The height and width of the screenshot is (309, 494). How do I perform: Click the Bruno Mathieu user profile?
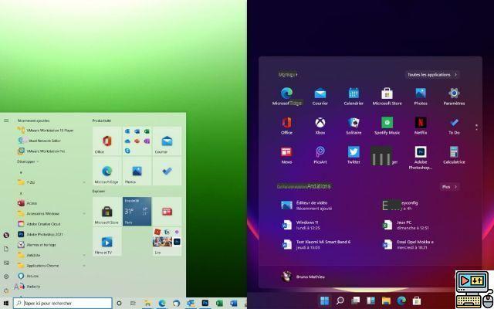[x=303, y=277]
